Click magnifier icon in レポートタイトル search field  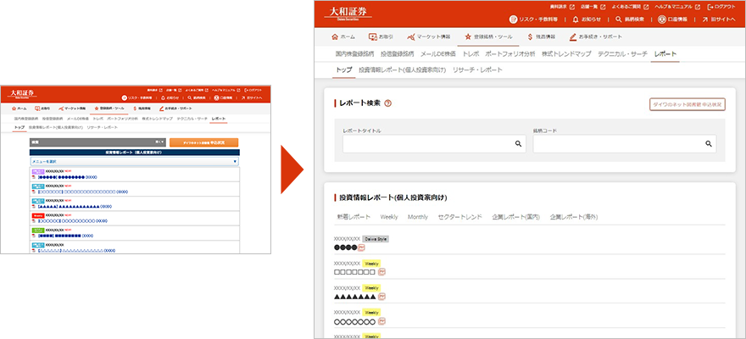coord(518,145)
